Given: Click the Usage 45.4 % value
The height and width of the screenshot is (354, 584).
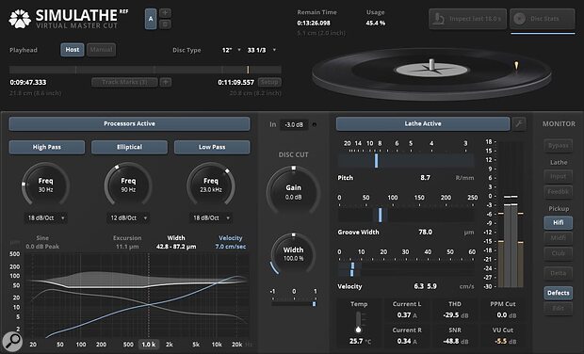Looking at the screenshot, I should click(376, 24).
